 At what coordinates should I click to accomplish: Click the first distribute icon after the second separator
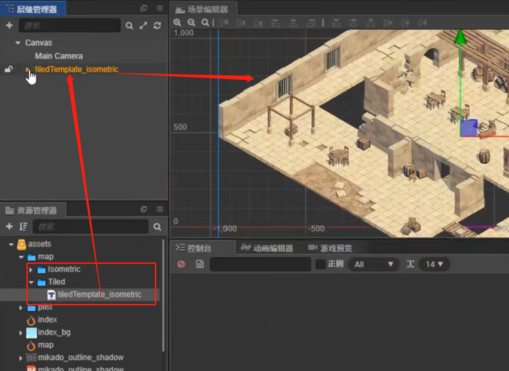(x=336, y=22)
